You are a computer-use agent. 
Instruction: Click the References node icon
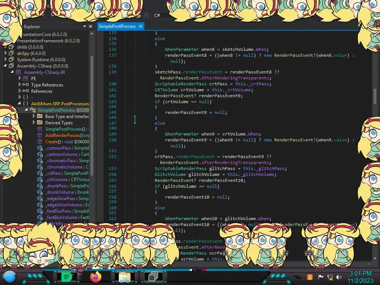(x=26, y=91)
